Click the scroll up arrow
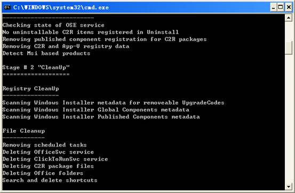295x193 pixels. [289, 18]
